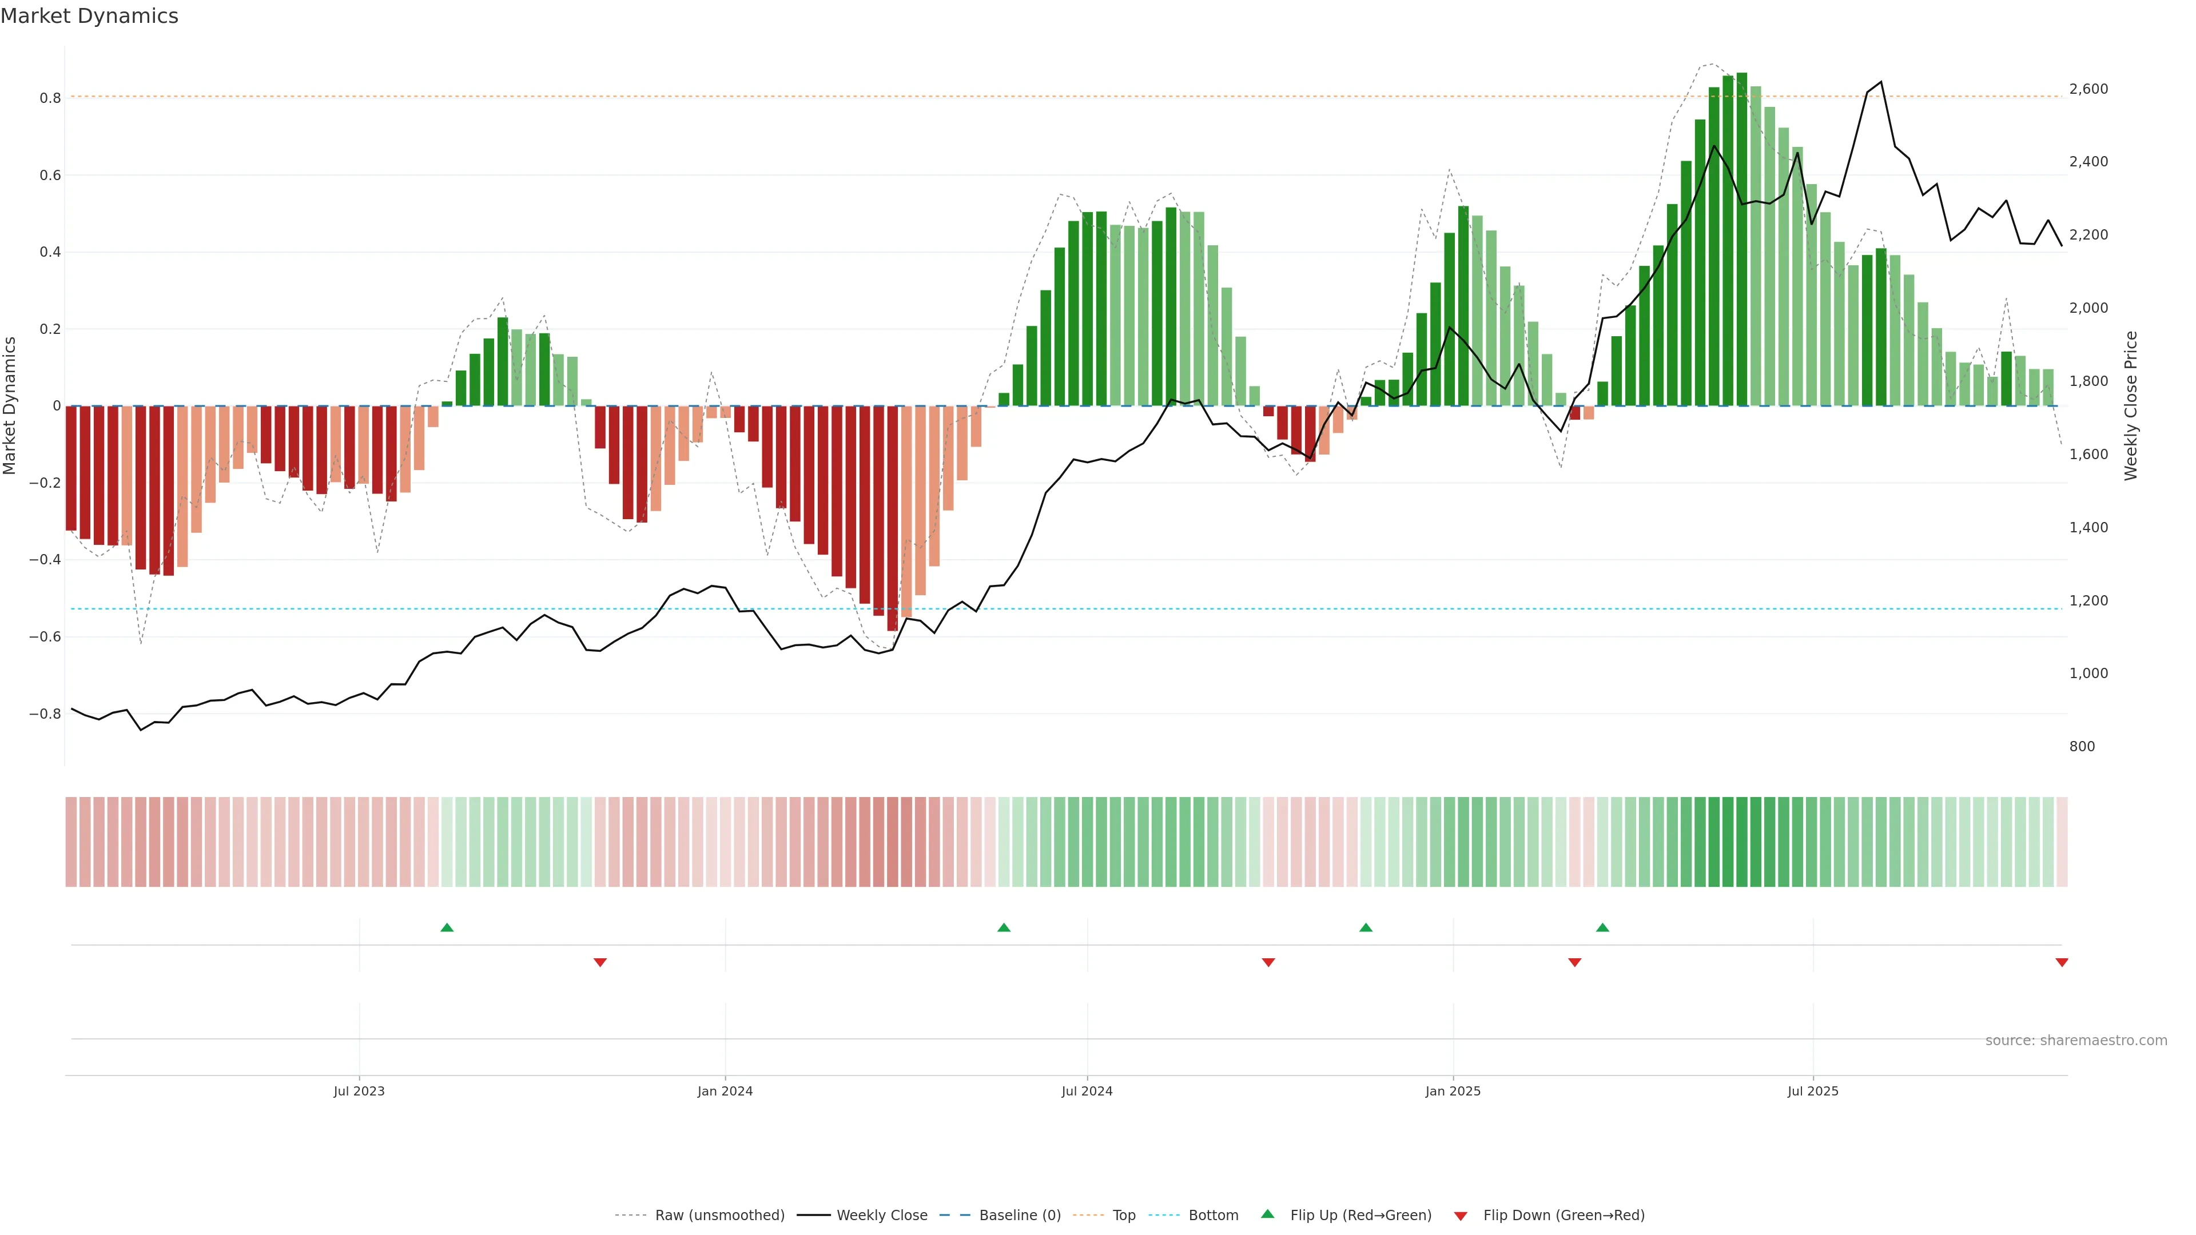Click the Market Dynamics chart title

90,16
